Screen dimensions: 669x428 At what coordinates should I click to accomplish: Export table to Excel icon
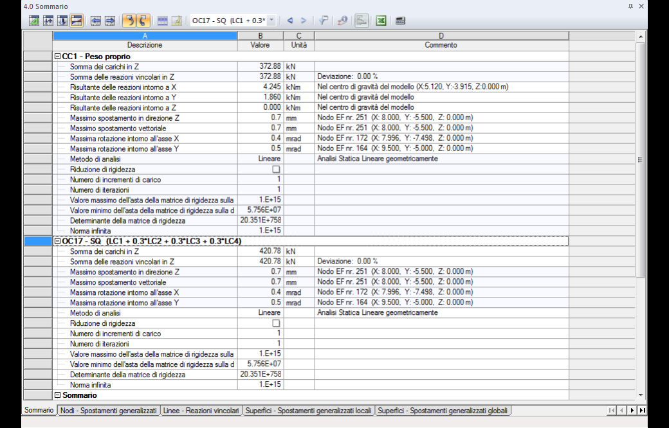(x=381, y=21)
